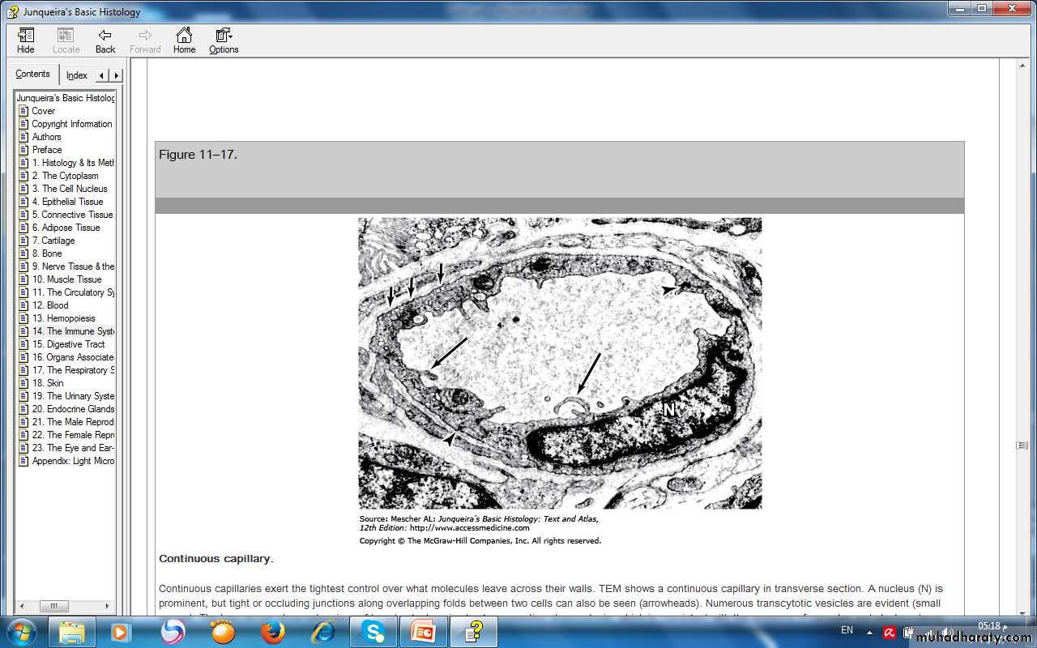Open Internet Explorer from the taskbar

(x=323, y=631)
